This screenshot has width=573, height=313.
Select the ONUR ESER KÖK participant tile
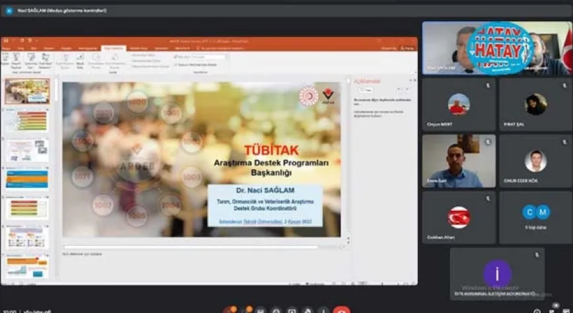pyautogui.click(x=536, y=161)
